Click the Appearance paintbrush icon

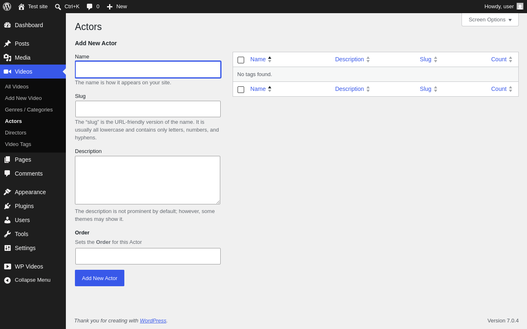[7, 192]
